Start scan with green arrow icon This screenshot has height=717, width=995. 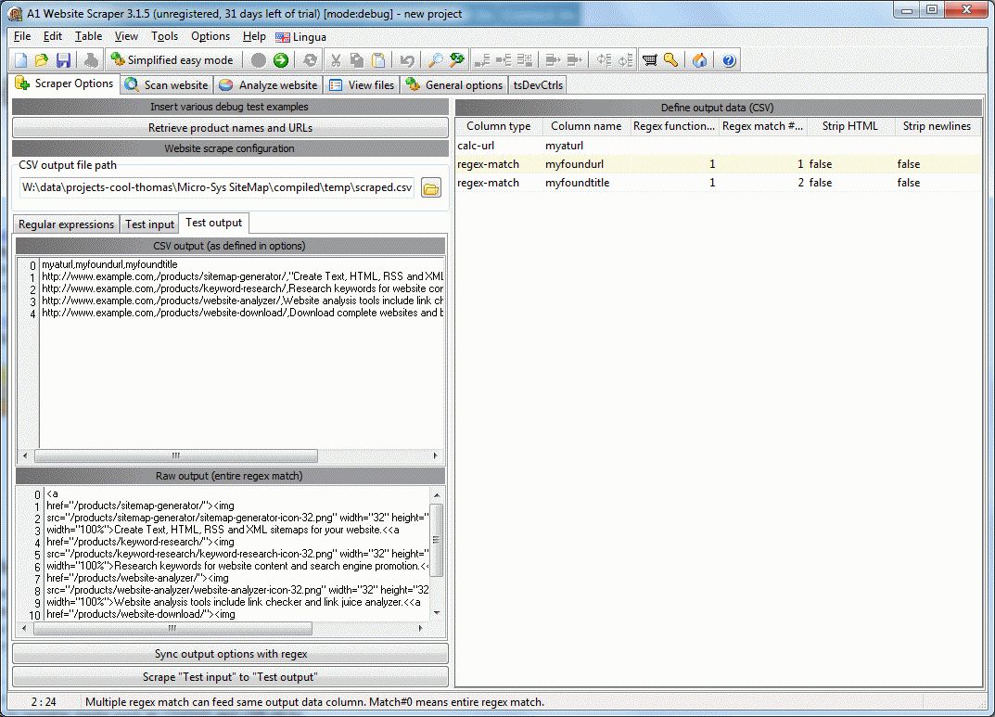pyautogui.click(x=280, y=60)
